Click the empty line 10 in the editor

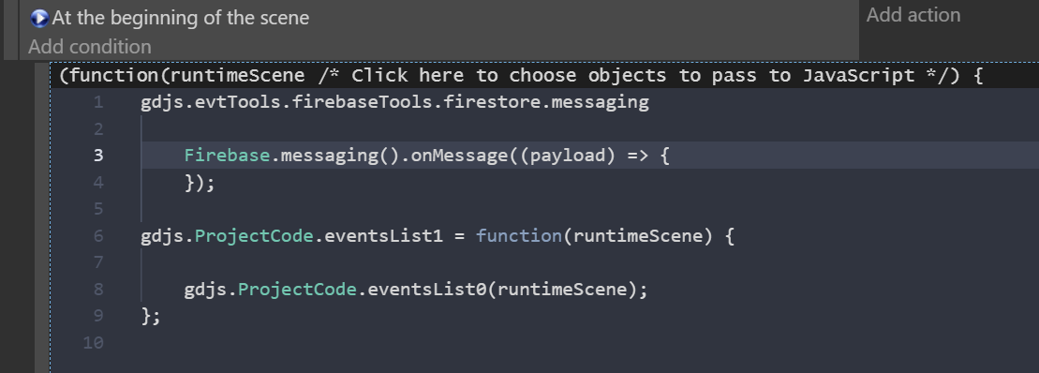[543, 342]
